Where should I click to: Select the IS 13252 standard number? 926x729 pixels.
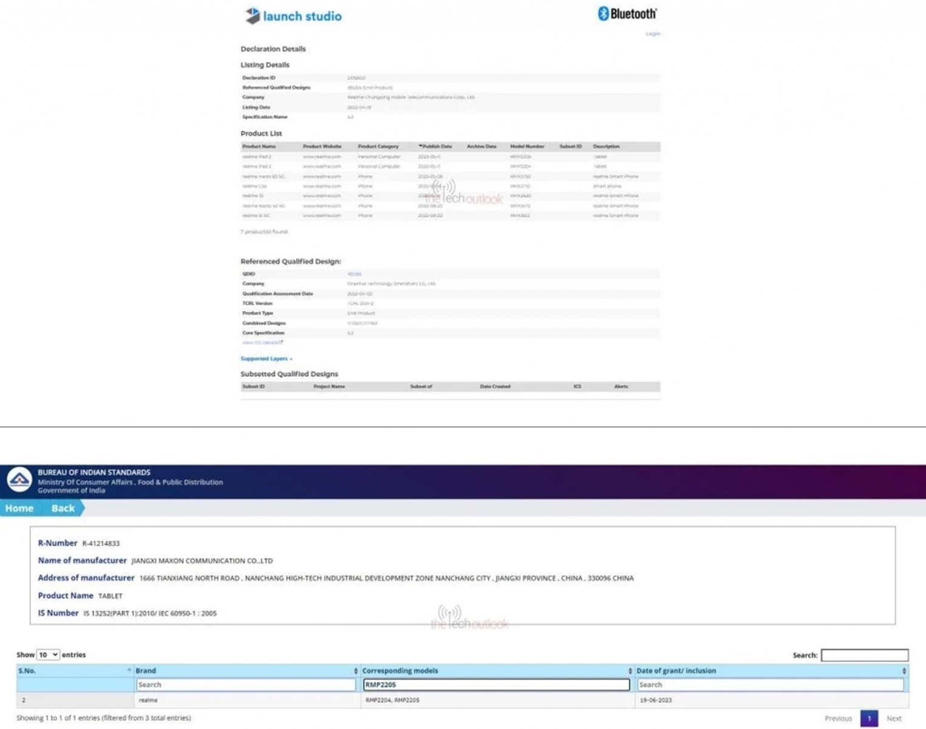[x=150, y=614]
